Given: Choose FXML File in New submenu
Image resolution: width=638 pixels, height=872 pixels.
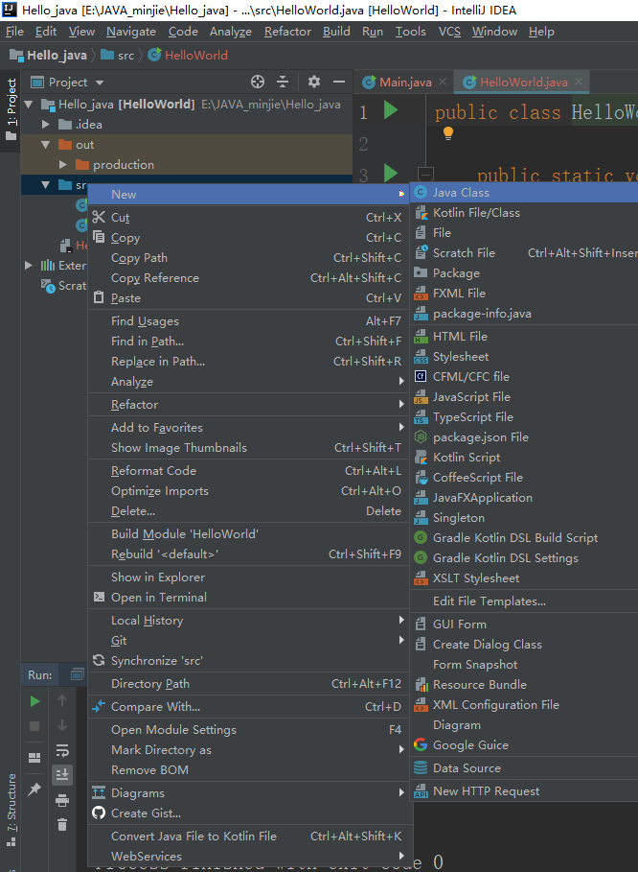Looking at the screenshot, I should click(524, 294).
